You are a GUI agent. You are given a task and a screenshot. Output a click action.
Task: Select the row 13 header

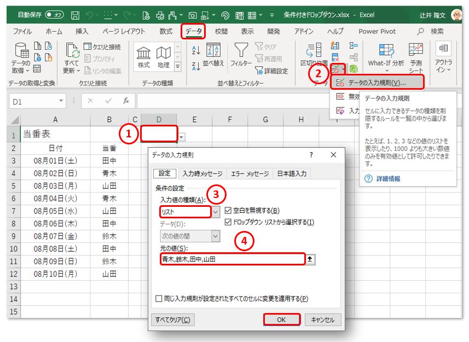[14, 286]
